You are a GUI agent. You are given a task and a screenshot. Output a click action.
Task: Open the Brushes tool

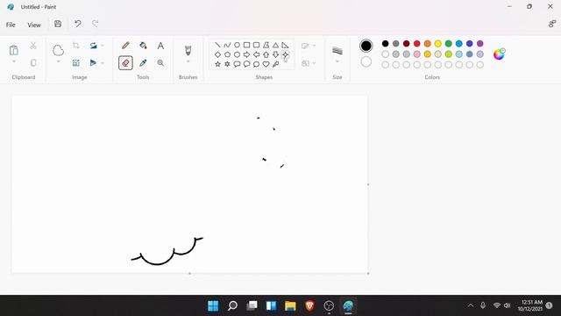(188, 50)
